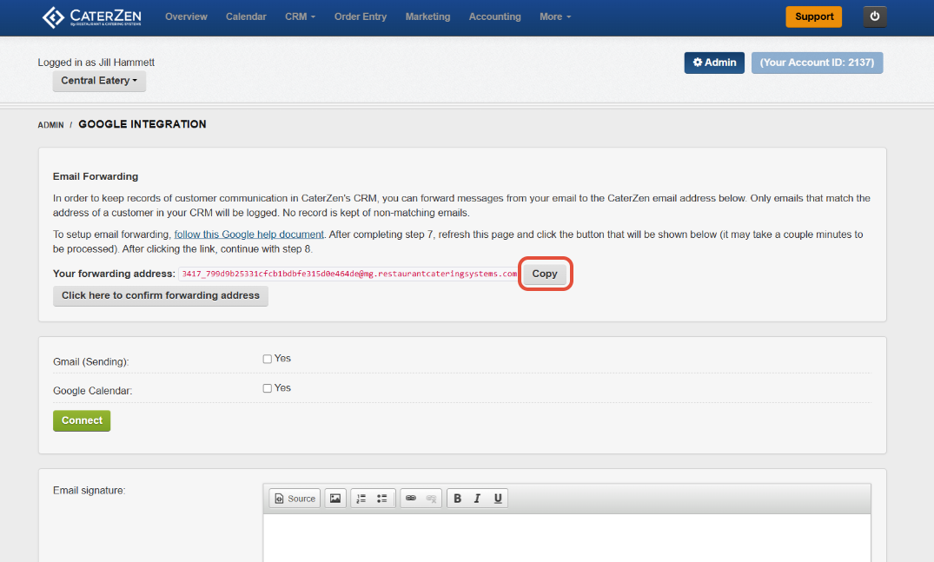Click the insert link icon

pos(411,499)
